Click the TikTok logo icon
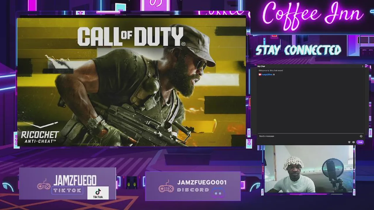The width and height of the screenshot is (374, 210). [98, 192]
